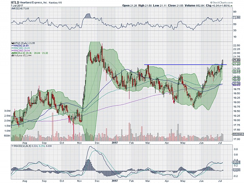Image resolution: width=244 pixels, height=183 pixels.
Task: Click the Chg +0.34 (+1.60%) value
Action: coord(218,5)
